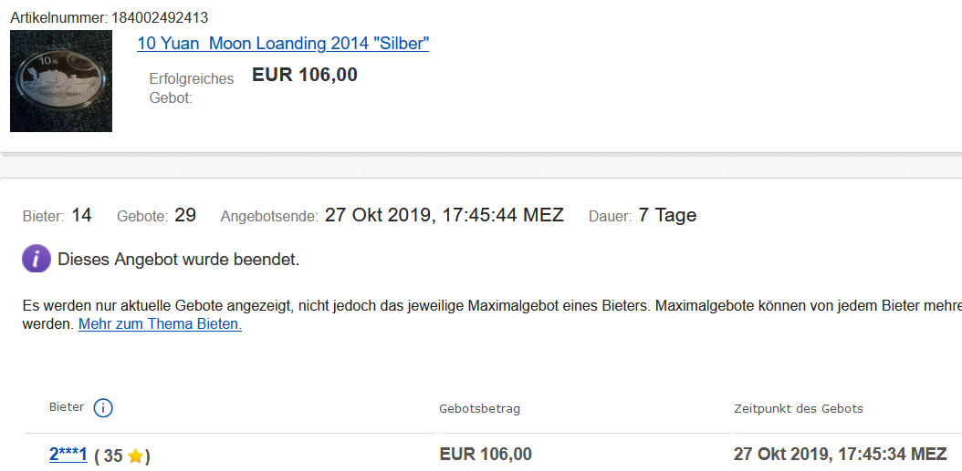Click the Bieter count 14
This screenshot has width=962, height=471.
pos(81,215)
